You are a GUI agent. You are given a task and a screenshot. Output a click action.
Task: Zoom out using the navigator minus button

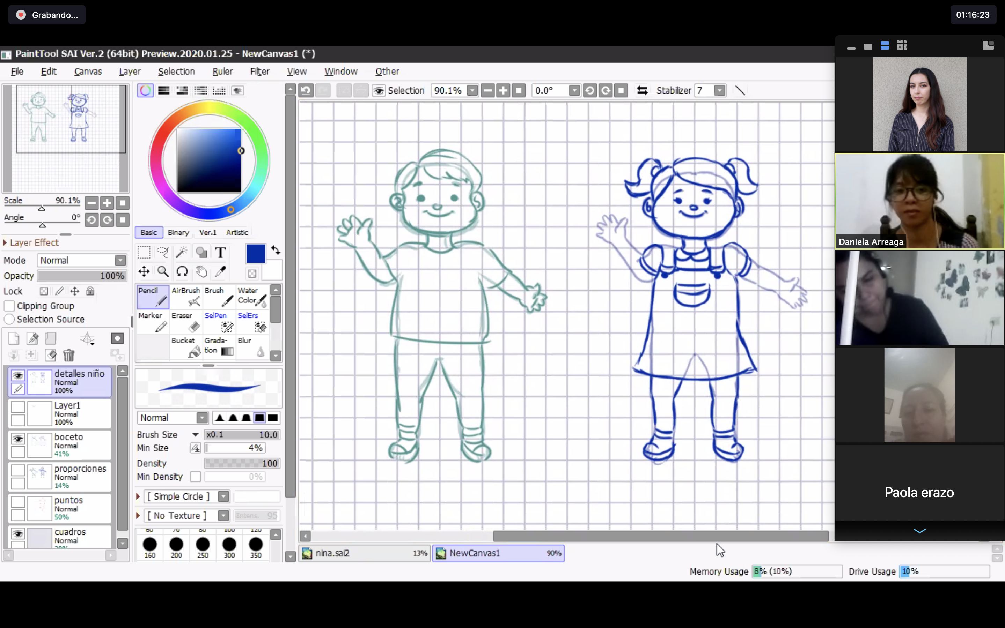pos(92,203)
